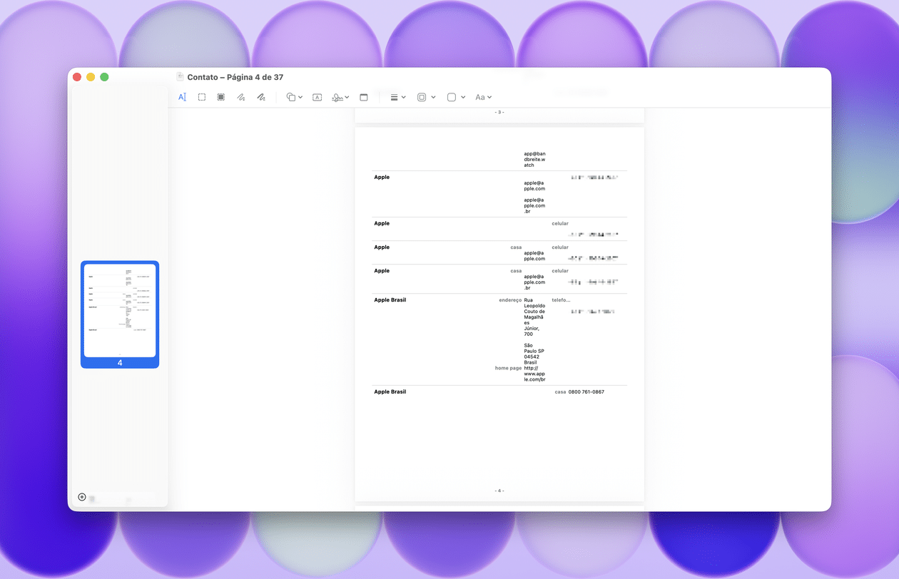This screenshot has height=579, width=899.
Task: Add a Note annotation
Action: point(364,97)
